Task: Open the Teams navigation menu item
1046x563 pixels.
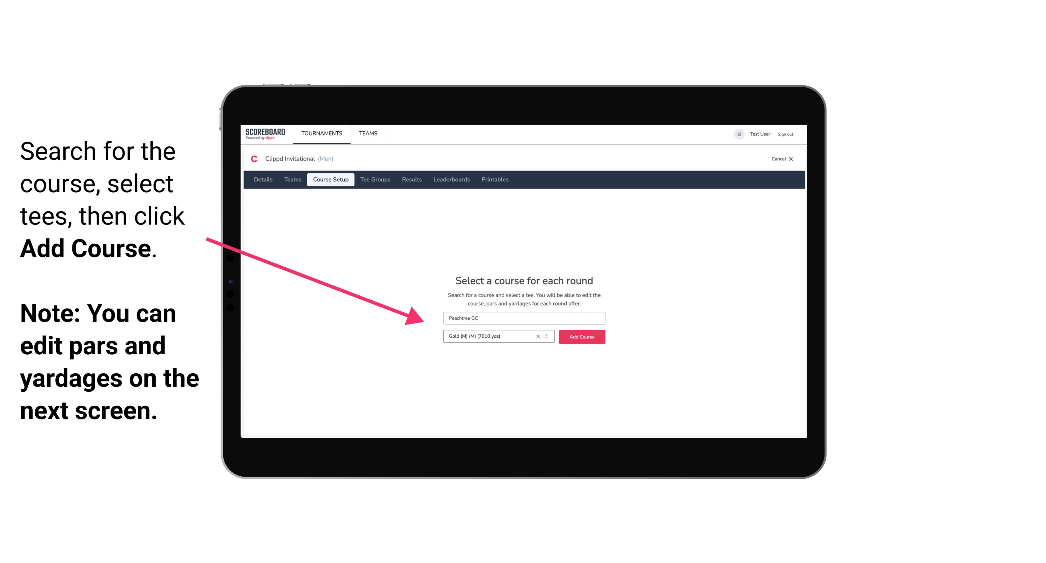Action: pyautogui.click(x=367, y=133)
